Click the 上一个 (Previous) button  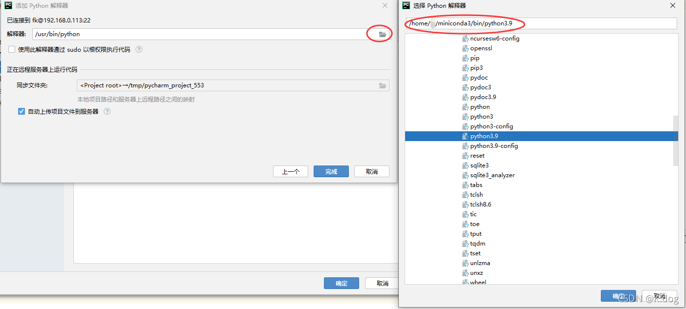tap(291, 171)
